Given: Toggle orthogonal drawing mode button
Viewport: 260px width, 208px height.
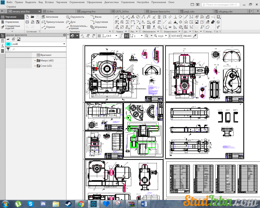Looking at the screenshot, I should tap(121, 36).
